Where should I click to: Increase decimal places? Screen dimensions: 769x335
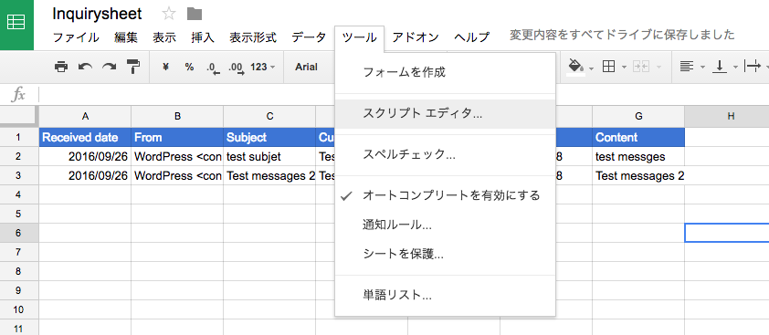(x=237, y=68)
